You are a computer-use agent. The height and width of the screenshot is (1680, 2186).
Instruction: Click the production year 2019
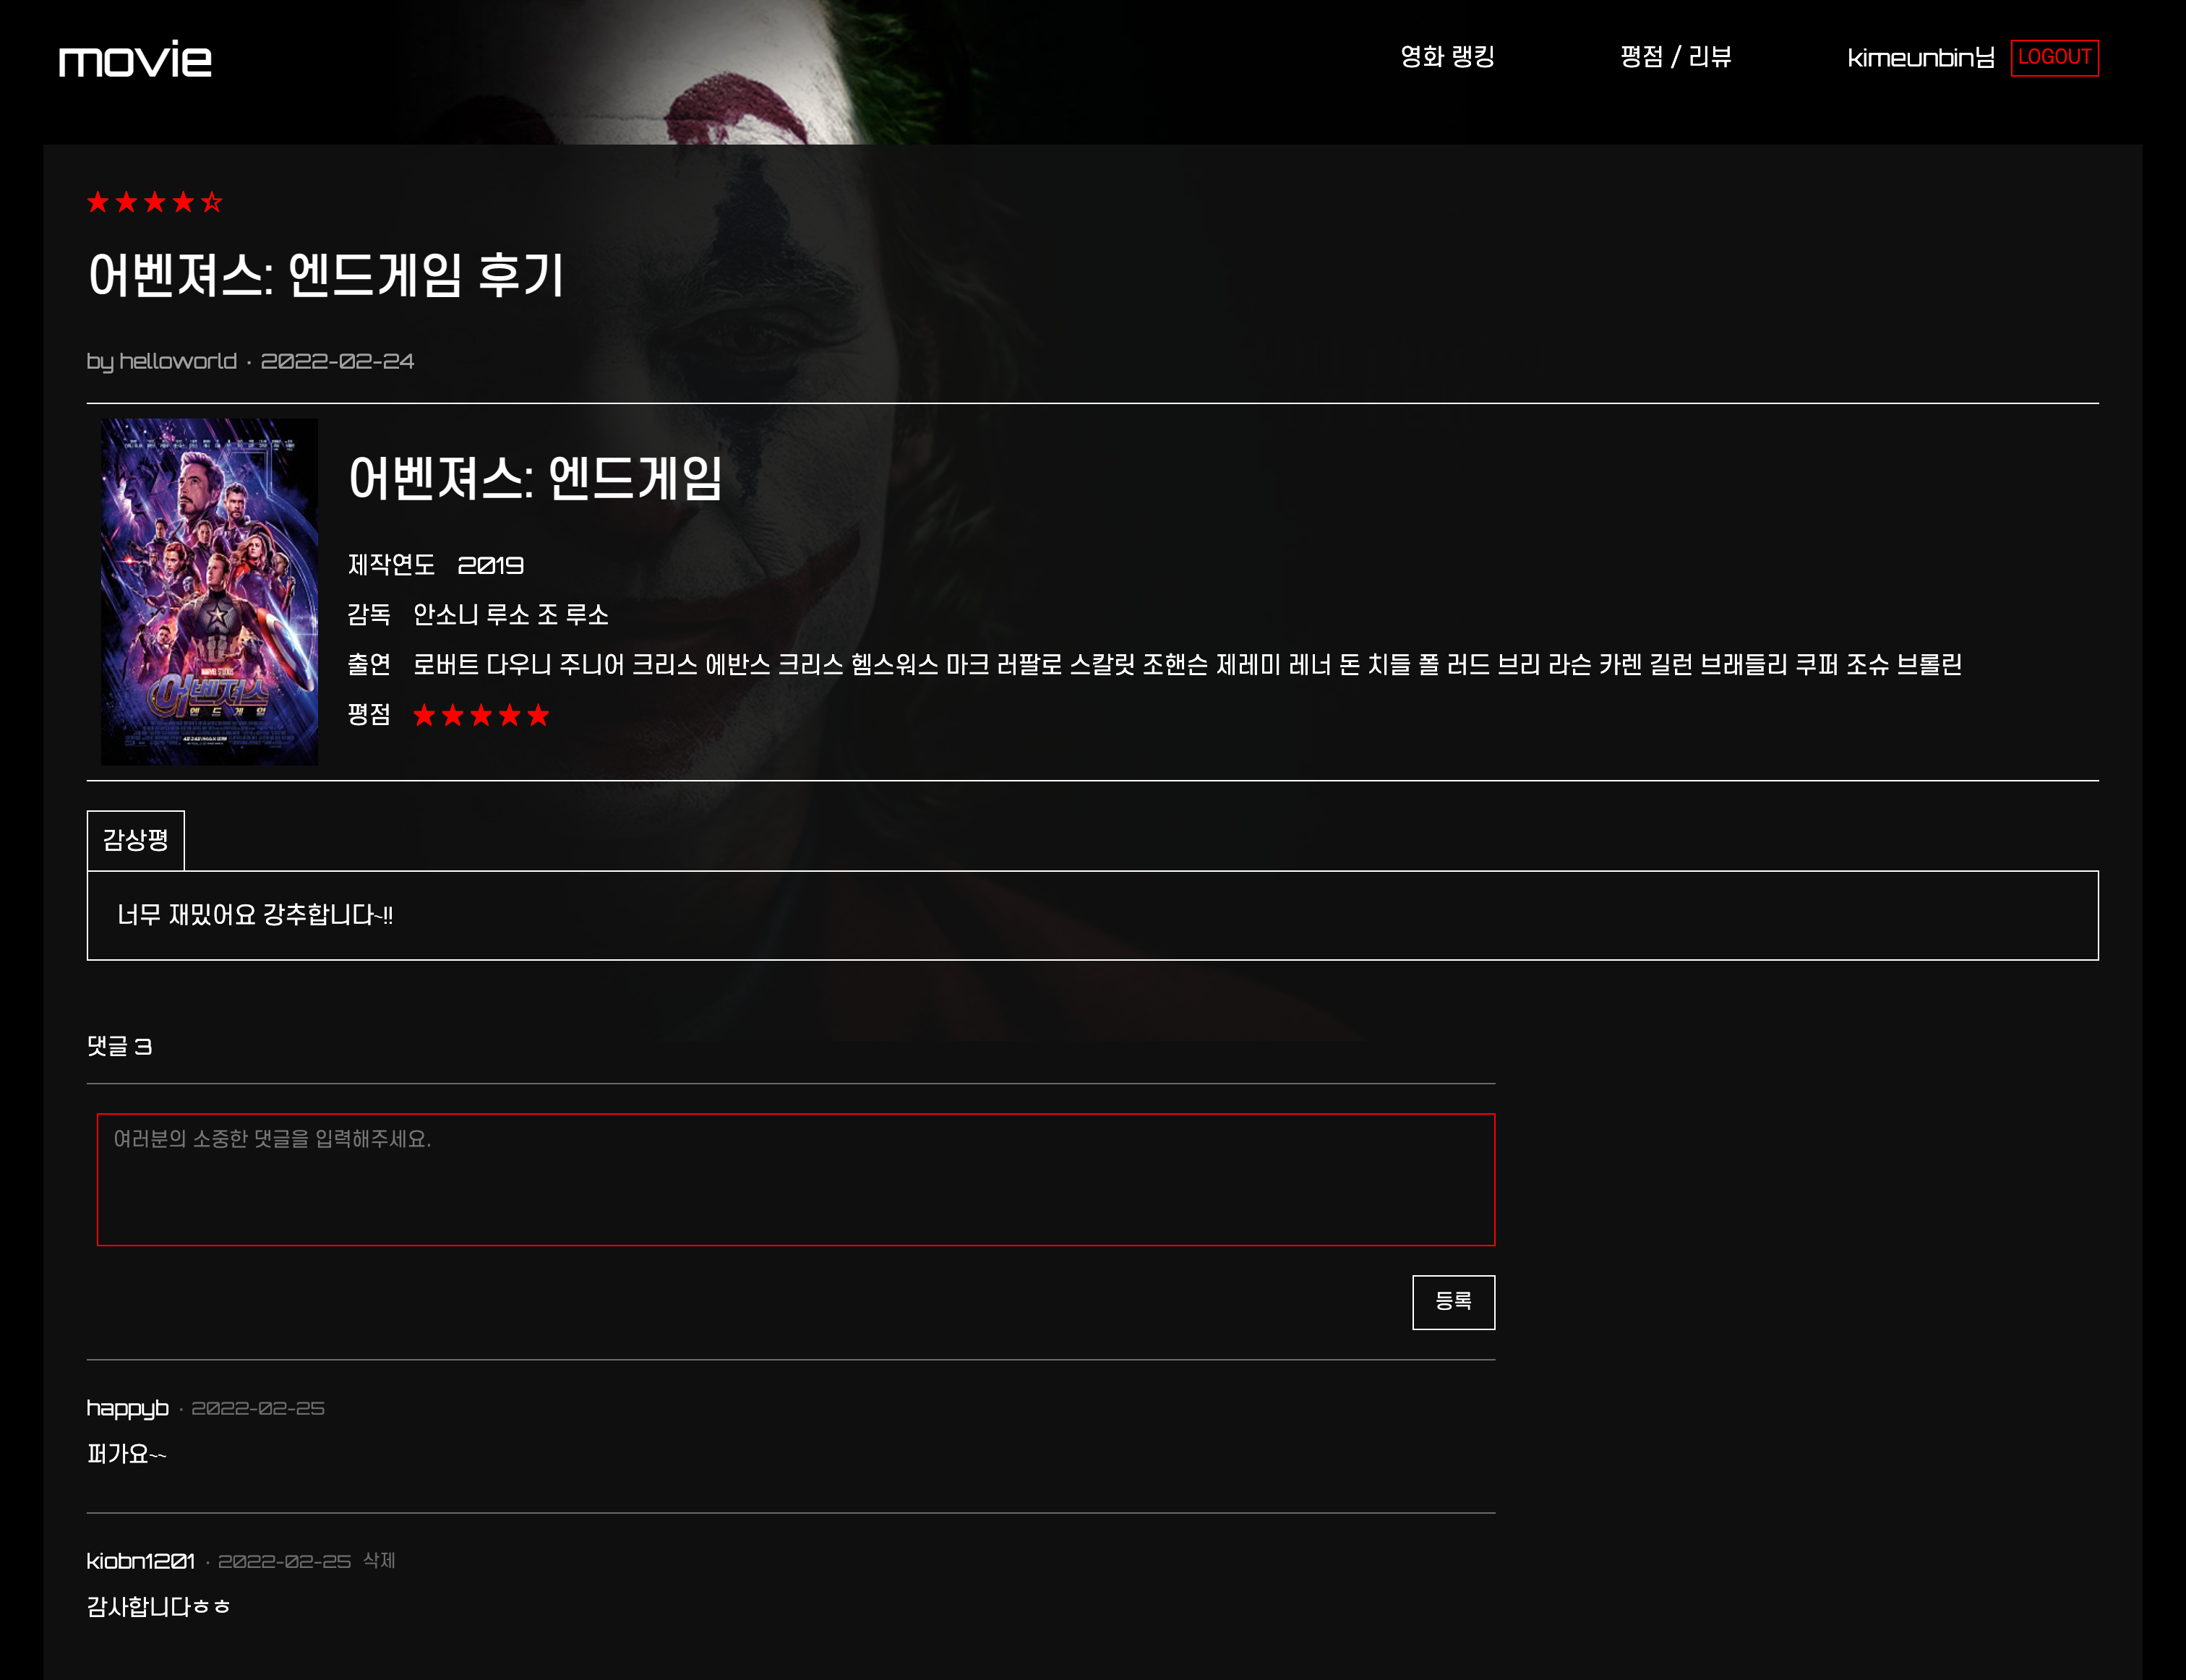(x=490, y=566)
